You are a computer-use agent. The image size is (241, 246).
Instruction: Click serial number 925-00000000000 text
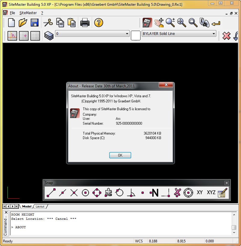pyautogui.click(x=129, y=123)
